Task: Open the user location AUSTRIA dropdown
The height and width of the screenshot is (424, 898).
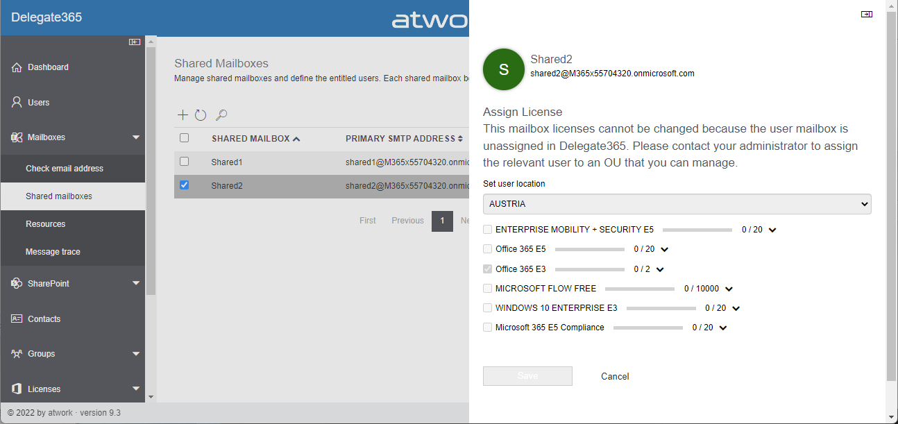Action: coord(677,204)
